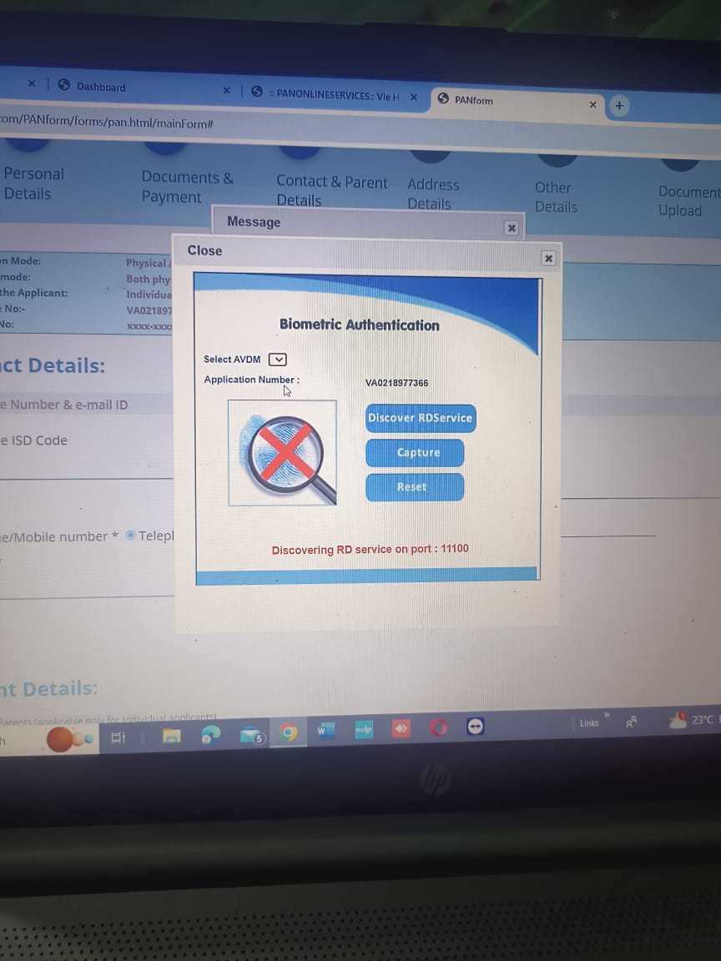Open the Mail app in taskbar
This screenshot has height=961, width=721.
click(251, 736)
